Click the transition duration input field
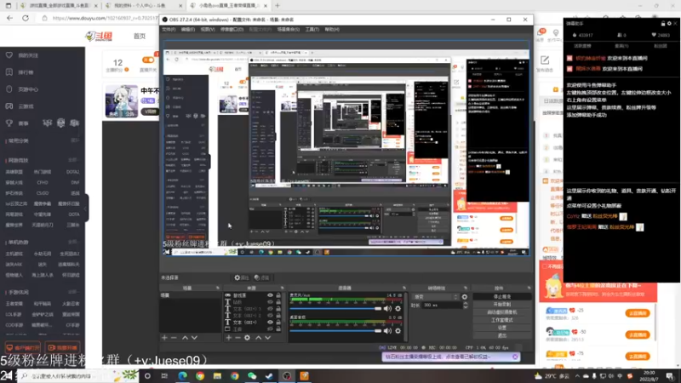 (441, 306)
